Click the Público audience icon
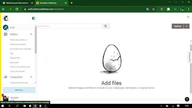 click(x=5, y=34)
